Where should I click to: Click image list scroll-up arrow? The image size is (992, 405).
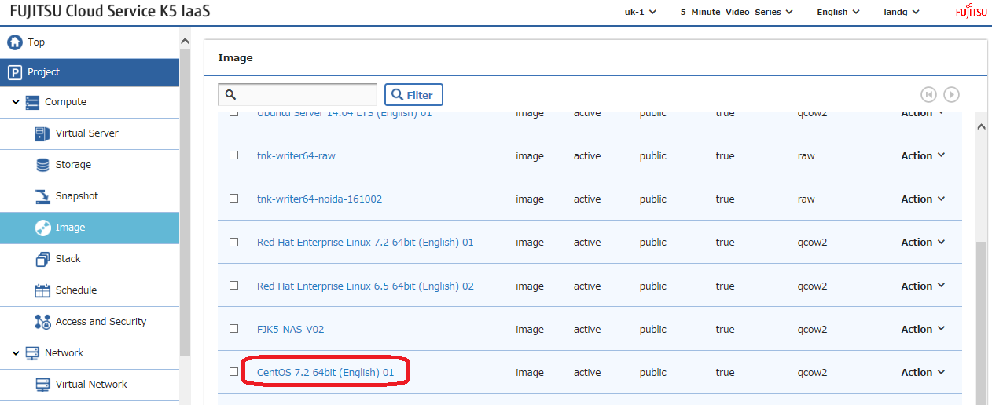[981, 126]
